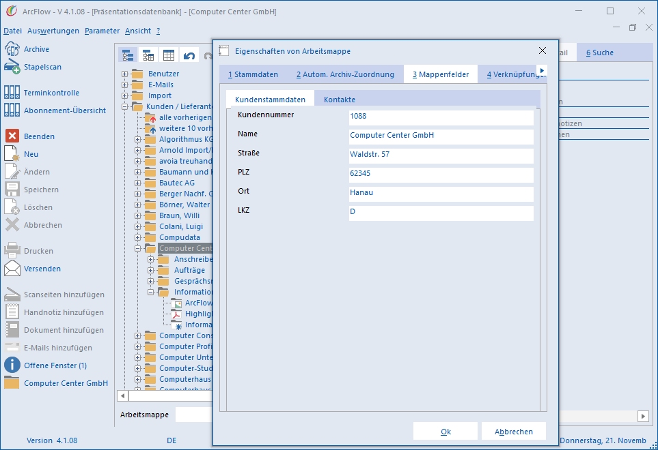Open the Archive icon in sidebar
The width and height of the screenshot is (658, 450).
point(12,49)
